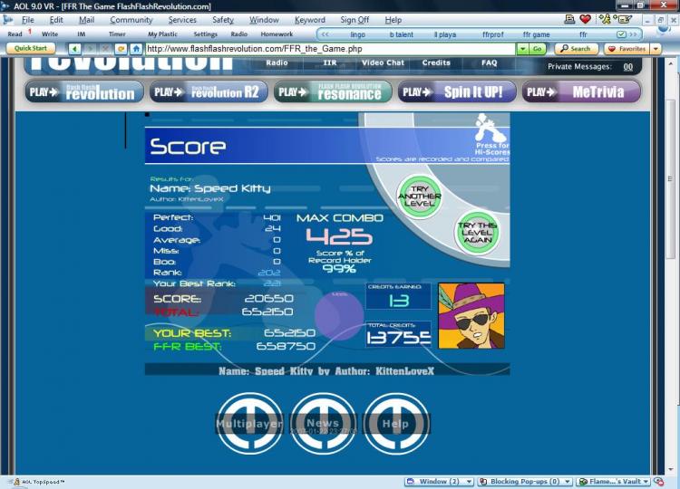Open the Favorites dropdown arrow
This screenshot has height=489, width=680.
[656, 49]
